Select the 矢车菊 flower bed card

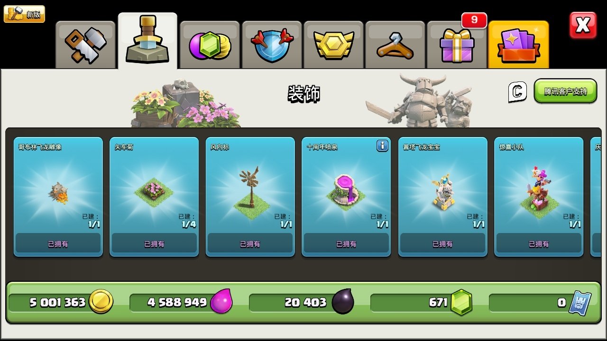point(154,197)
